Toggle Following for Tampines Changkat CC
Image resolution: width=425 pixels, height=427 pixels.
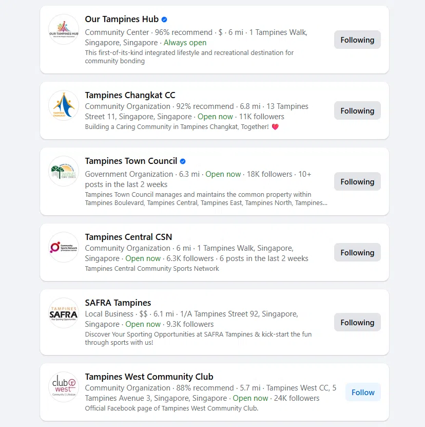tap(357, 110)
